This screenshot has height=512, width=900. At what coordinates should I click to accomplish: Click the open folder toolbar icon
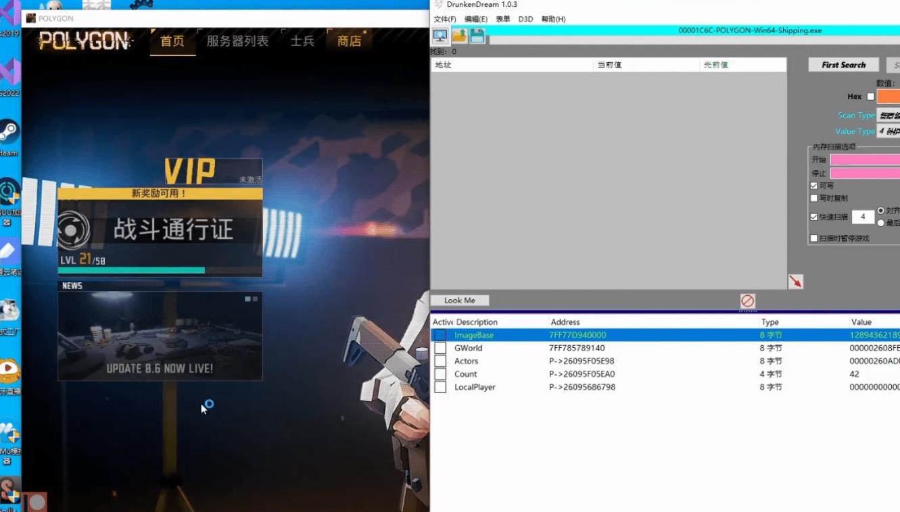[459, 36]
